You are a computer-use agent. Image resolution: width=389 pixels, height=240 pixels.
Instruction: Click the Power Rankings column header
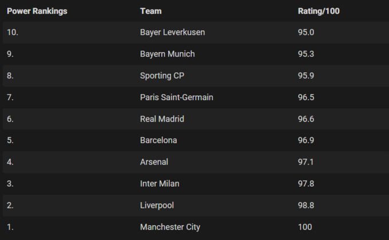[37, 11]
